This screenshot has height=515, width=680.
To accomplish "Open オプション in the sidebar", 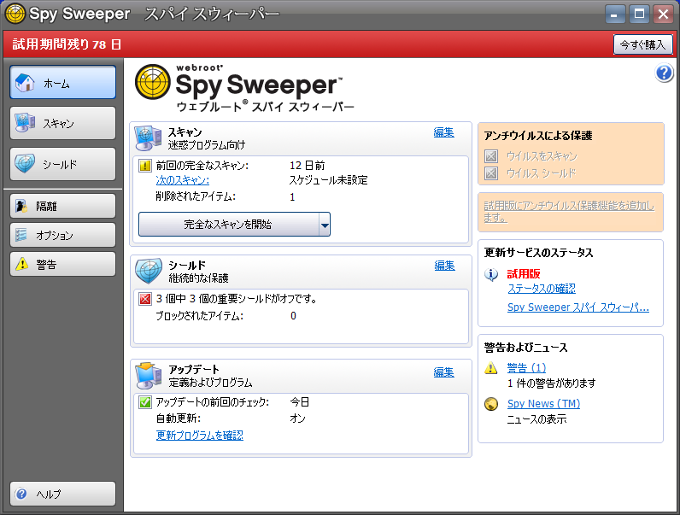I will (63, 235).
